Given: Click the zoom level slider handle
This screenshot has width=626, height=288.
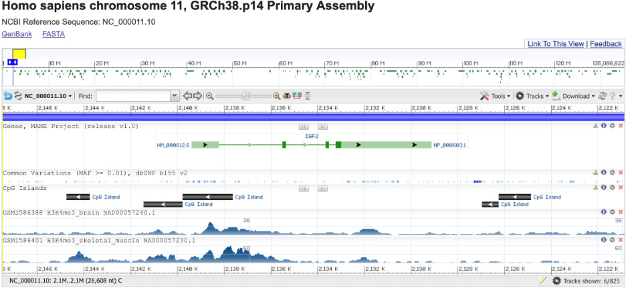Looking at the screenshot, I should pyautogui.click(x=246, y=96).
